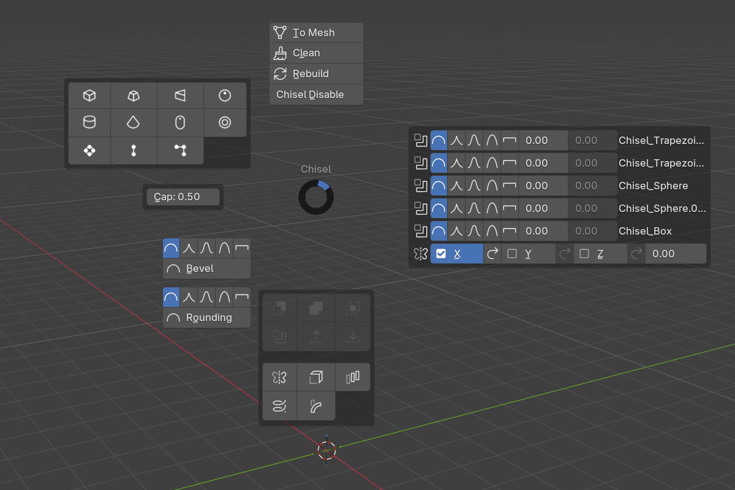Click the Chisel pie ring widget
Screen dimensions: 735x490
[316, 197]
